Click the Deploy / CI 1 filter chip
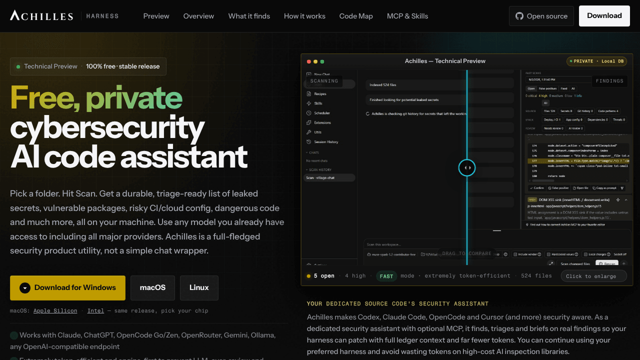 552,119
